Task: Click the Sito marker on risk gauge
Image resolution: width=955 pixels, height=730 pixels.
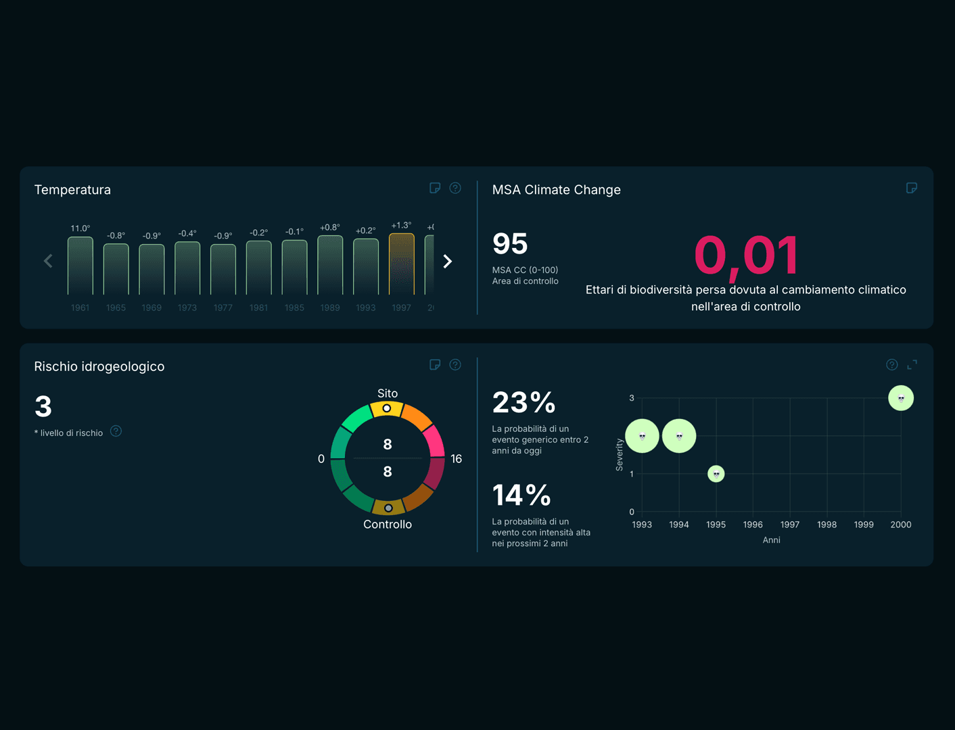Action: pyautogui.click(x=387, y=408)
